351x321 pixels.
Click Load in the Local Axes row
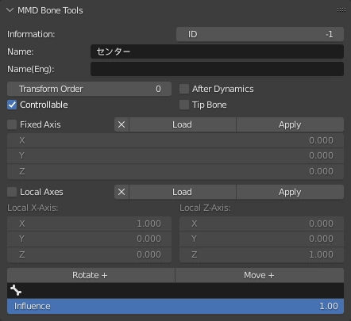[x=183, y=192]
